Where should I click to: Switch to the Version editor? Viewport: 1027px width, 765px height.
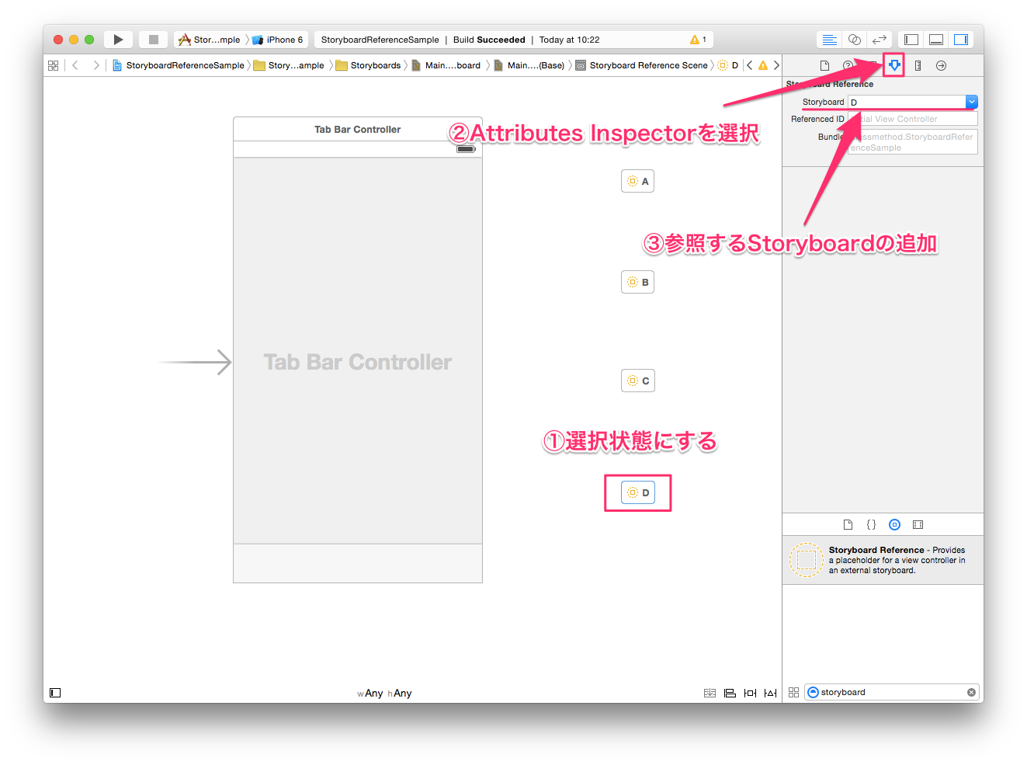coord(880,40)
